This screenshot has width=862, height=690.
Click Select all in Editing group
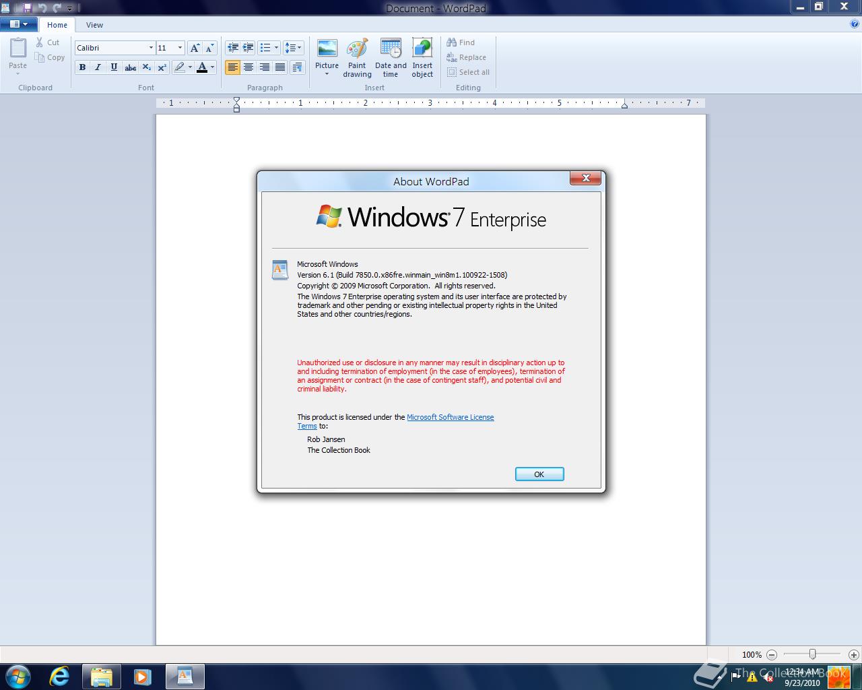pos(468,72)
